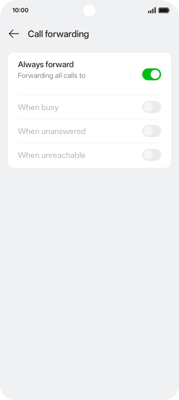The image size is (179, 400).
Task: Tap the divider beside Always forward switch
Action: tap(130, 74)
